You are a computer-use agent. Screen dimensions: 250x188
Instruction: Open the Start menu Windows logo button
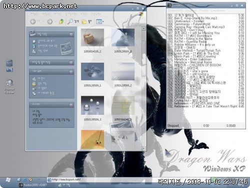(8, 180)
